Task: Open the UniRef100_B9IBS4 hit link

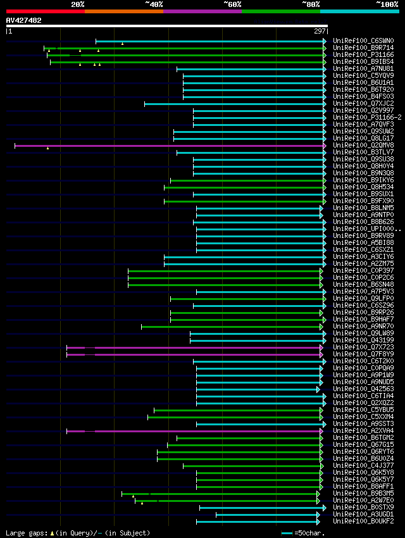Action: pyautogui.click(x=363, y=62)
